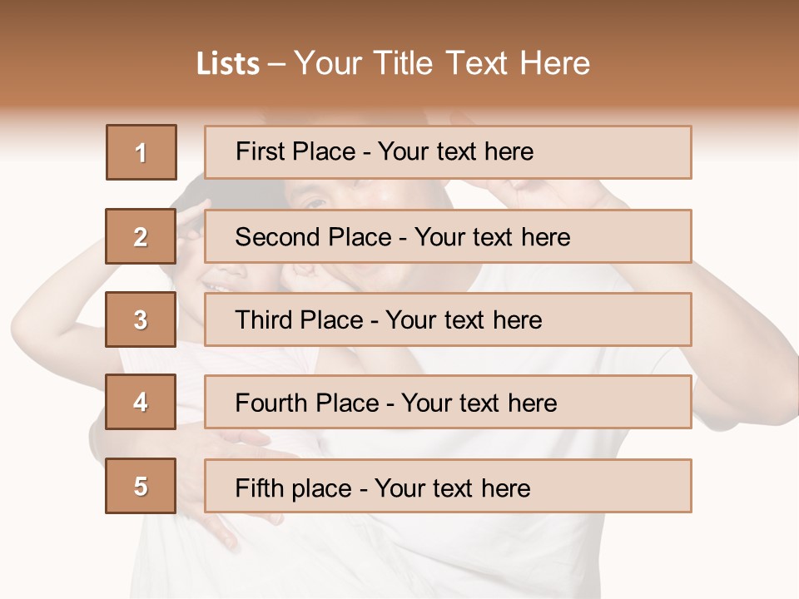Click the bold word Lists in title
Viewport: 799px width, 599px height.
(x=228, y=64)
